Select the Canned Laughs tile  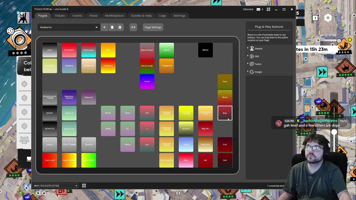click(x=186, y=113)
